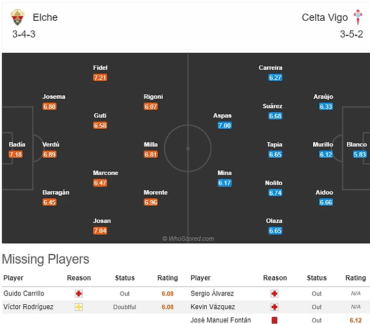Image resolution: width=370 pixels, height=324 pixels.
Task: Click Víctor Rodríguez's yellow cross doubtful icon
Action: click(x=79, y=307)
